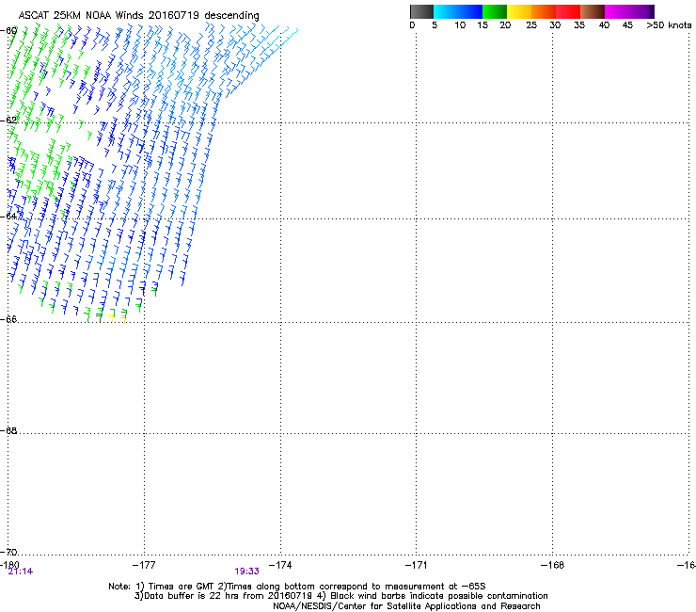Click the cyan 5-10 knots color segment
The image size is (696, 612).
pyautogui.click(x=446, y=11)
